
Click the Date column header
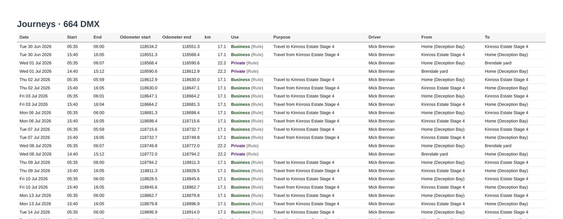(x=24, y=37)
